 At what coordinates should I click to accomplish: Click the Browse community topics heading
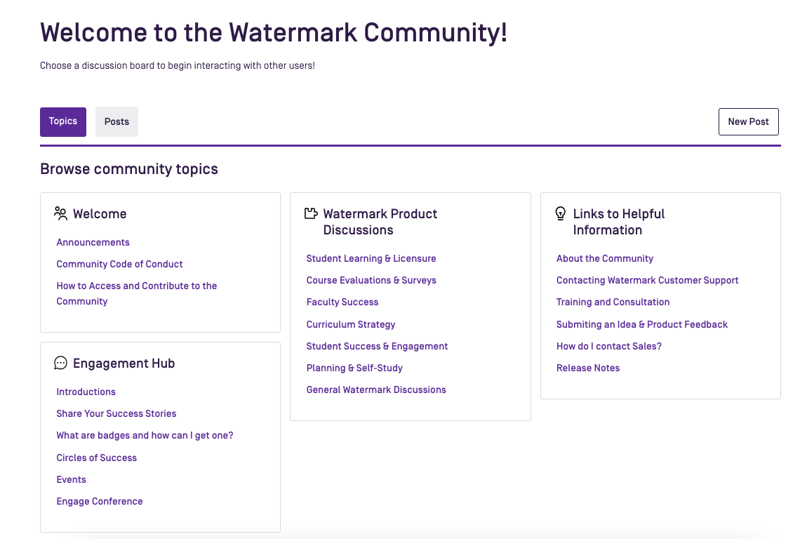pyautogui.click(x=129, y=169)
